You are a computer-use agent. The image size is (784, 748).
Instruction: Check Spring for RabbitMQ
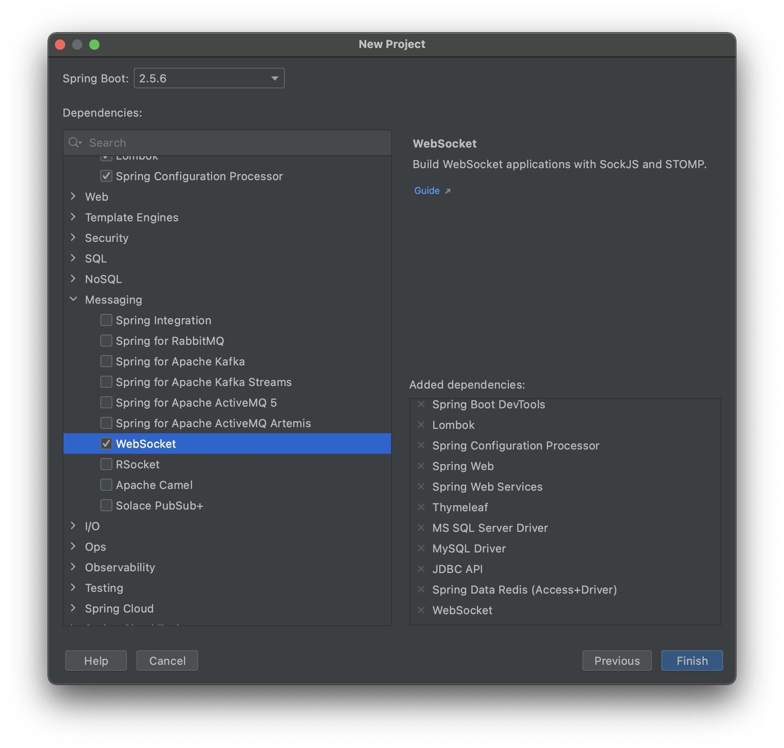[x=106, y=341]
